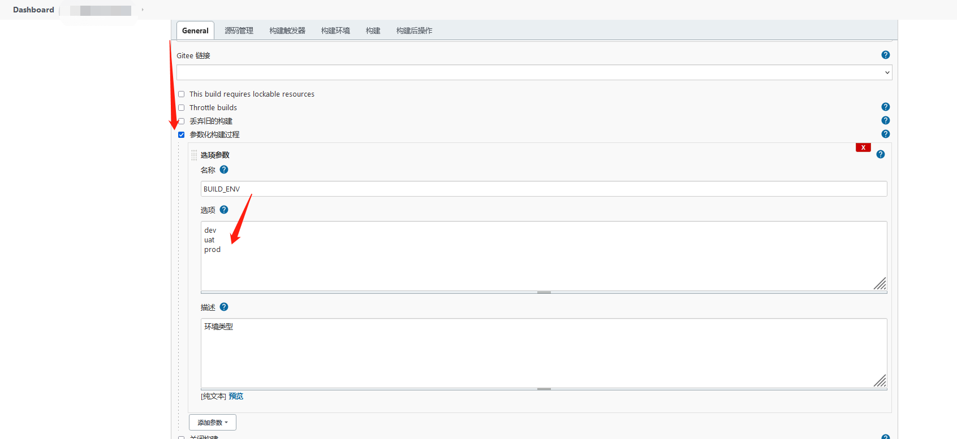Open help icon beside red X button
This screenshot has width=957, height=439.
(x=881, y=154)
